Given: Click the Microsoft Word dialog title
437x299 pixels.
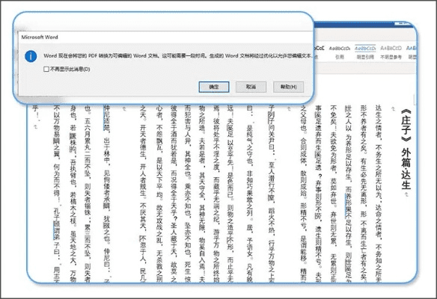Looking at the screenshot, I should pos(40,37).
